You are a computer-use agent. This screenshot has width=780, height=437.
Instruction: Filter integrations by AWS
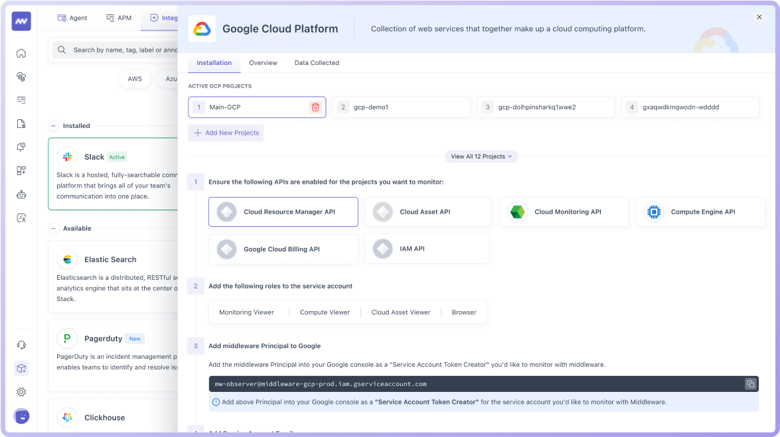(135, 78)
